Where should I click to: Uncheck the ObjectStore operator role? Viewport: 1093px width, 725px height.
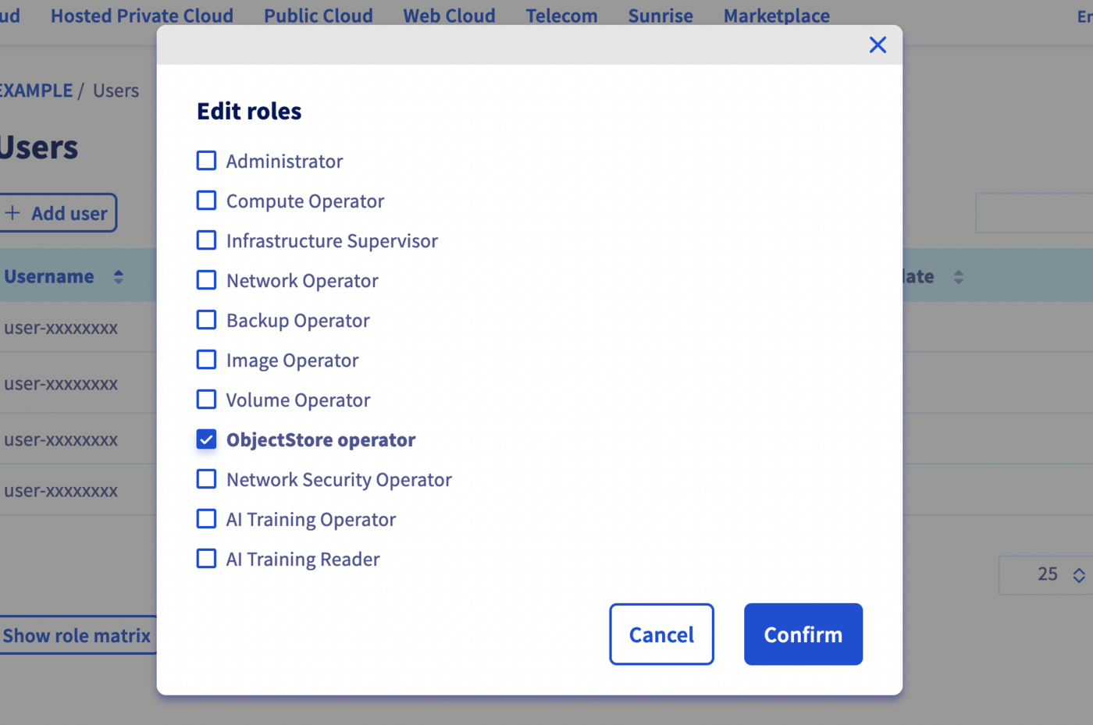[206, 439]
